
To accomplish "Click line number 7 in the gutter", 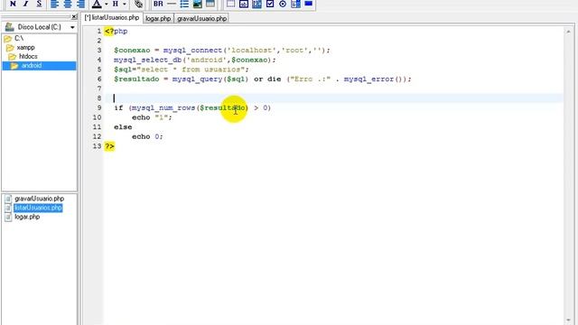I will (98, 88).
